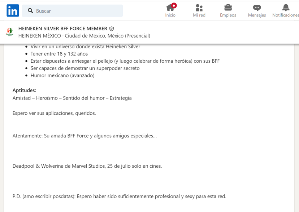Switch to the Empleos tab label
Screen dimensions: 299x212
(x=228, y=15)
